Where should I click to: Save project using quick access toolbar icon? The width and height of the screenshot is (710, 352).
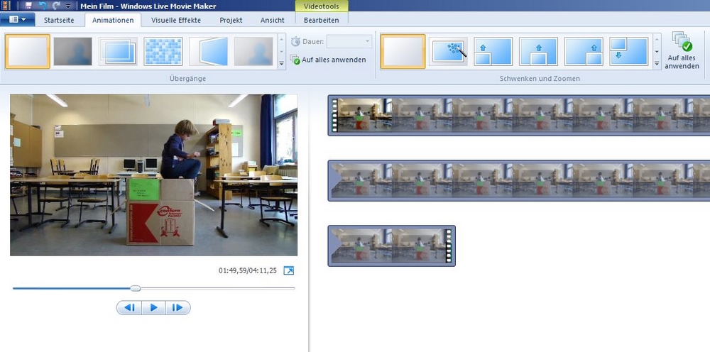28,5
